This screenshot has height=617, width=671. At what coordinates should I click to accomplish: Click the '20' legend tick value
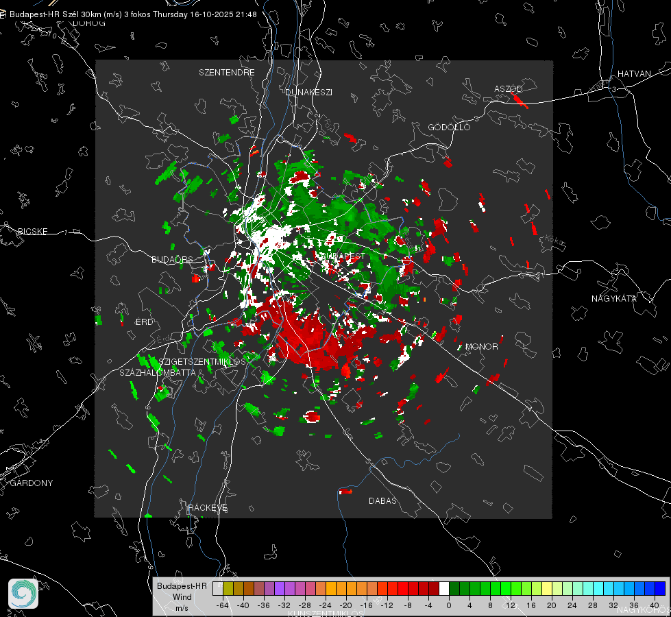pos(552,605)
